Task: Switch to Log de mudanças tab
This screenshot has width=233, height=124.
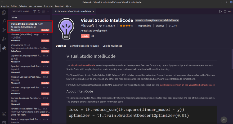Action: tap(112, 46)
